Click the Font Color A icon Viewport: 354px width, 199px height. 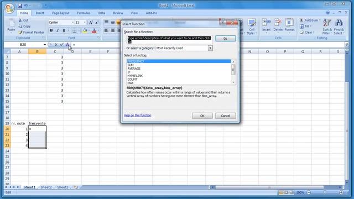click(94, 30)
